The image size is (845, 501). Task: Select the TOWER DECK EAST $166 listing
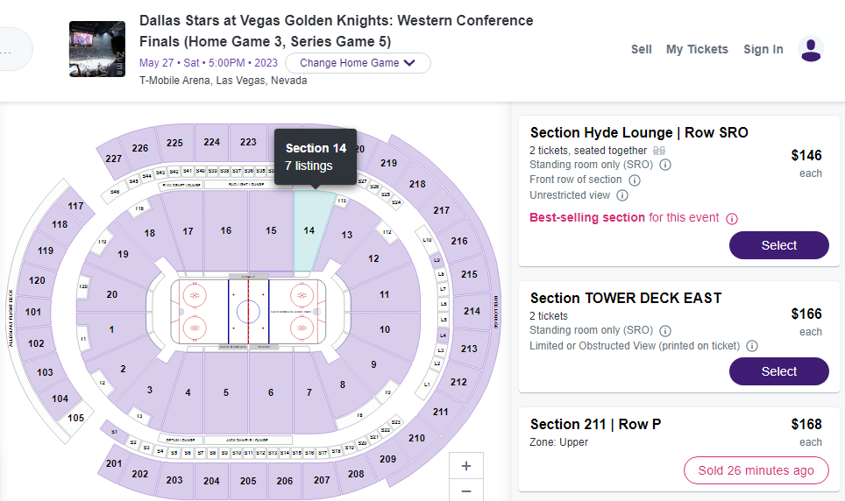click(x=778, y=371)
